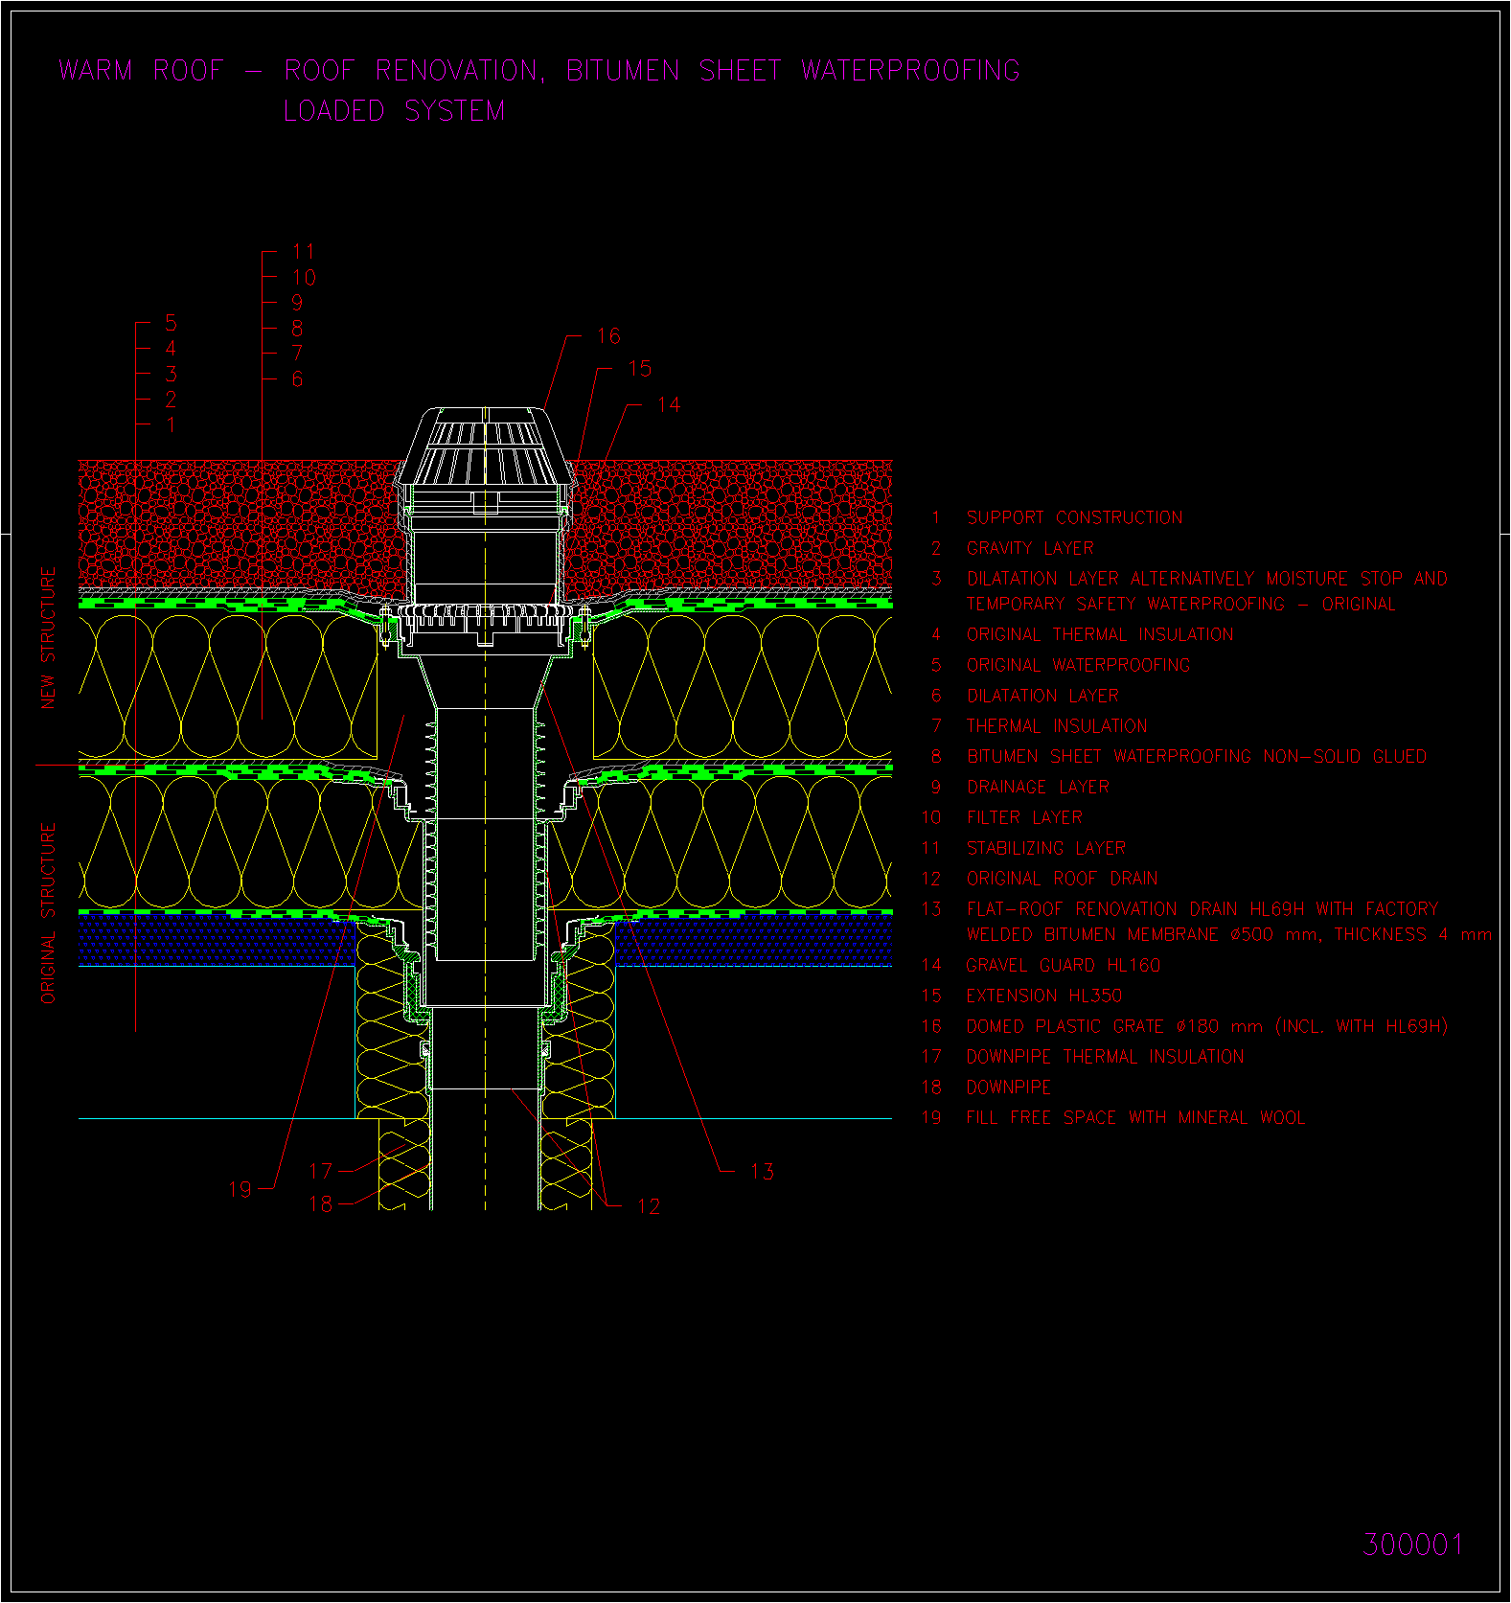This screenshot has width=1511, height=1603.
Task: Click legend text 'STABILIZING LAYER'
Action: click(1046, 848)
